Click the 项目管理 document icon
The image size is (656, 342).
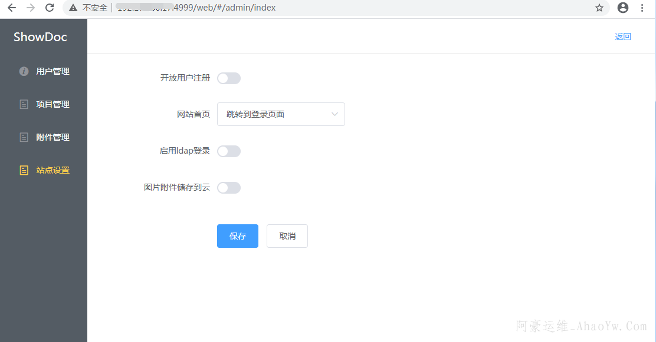(24, 104)
